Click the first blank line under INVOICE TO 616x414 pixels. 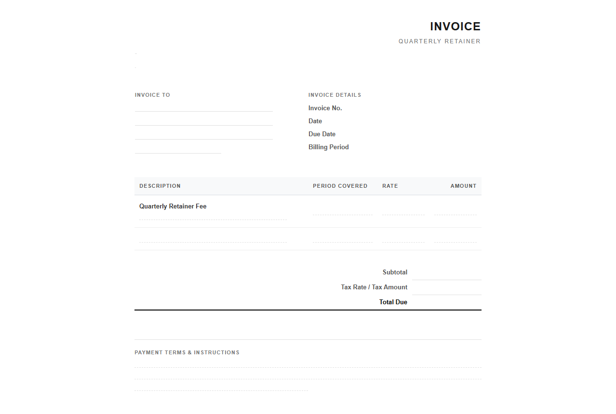pos(204,107)
